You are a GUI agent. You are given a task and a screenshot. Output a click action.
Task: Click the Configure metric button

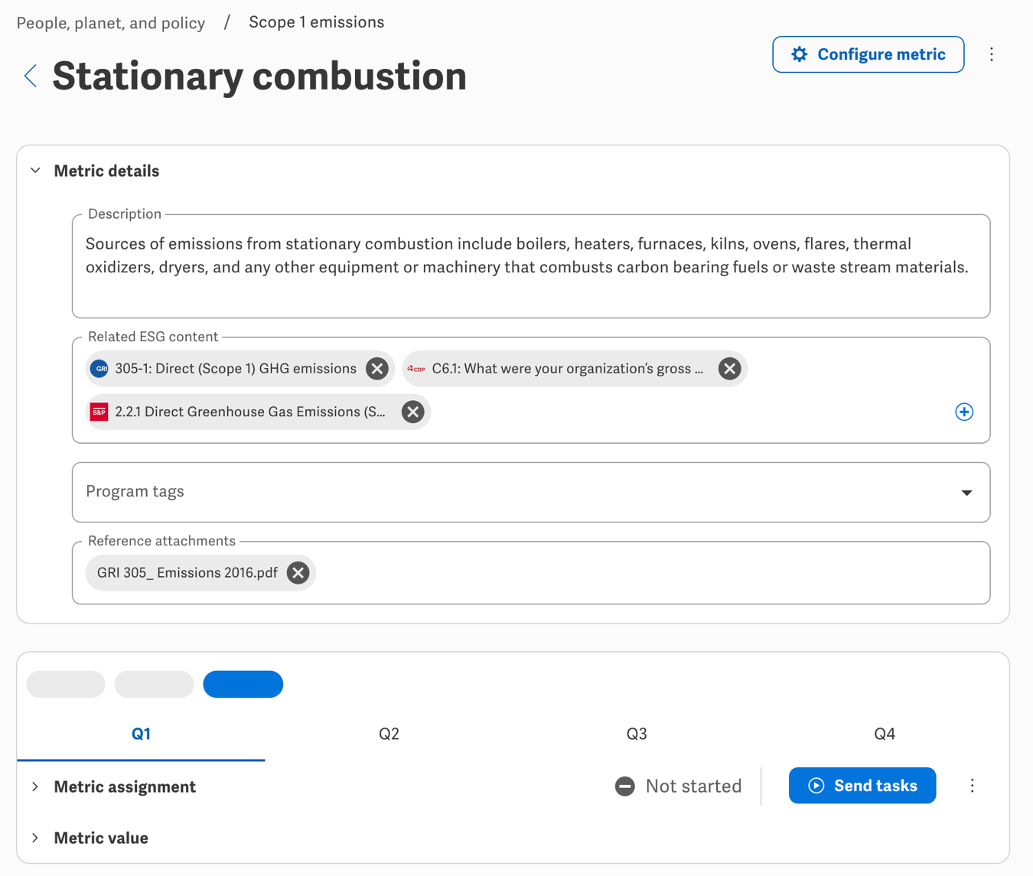coord(868,54)
